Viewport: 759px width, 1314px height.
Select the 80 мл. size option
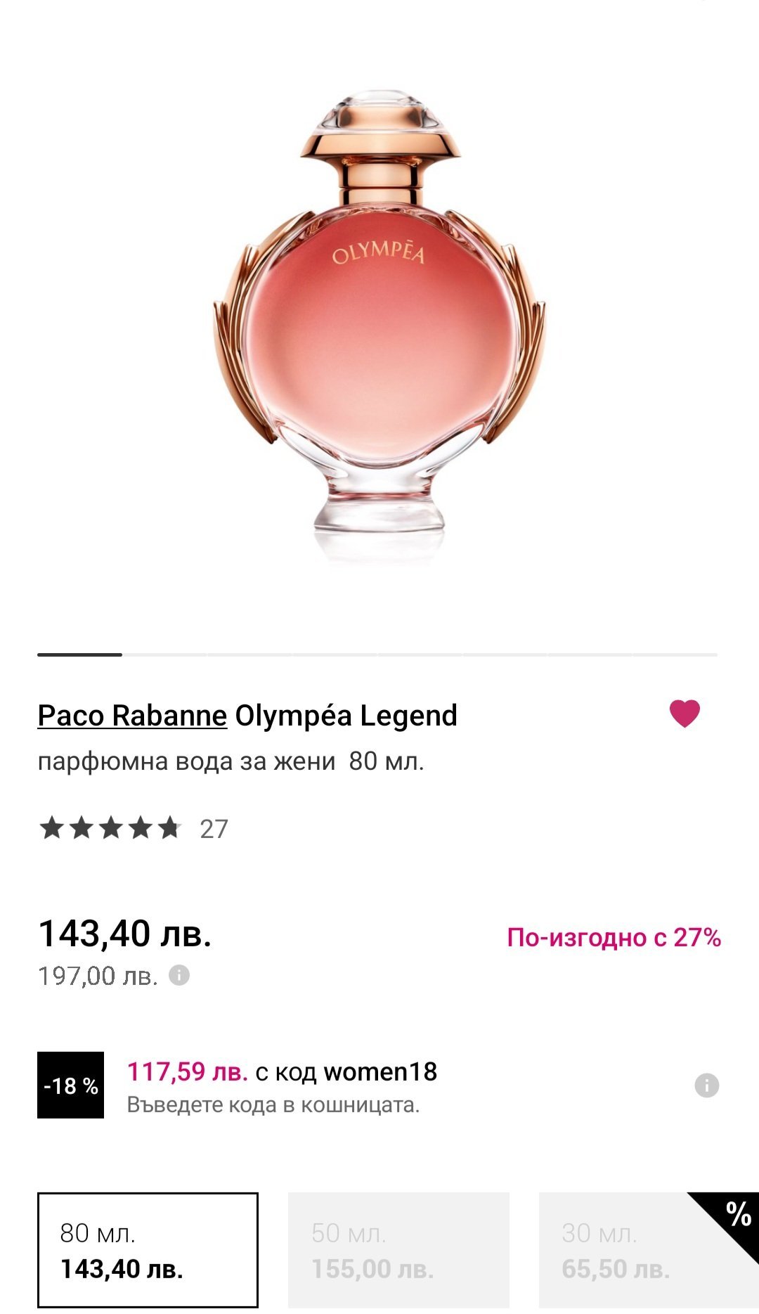click(148, 1250)
